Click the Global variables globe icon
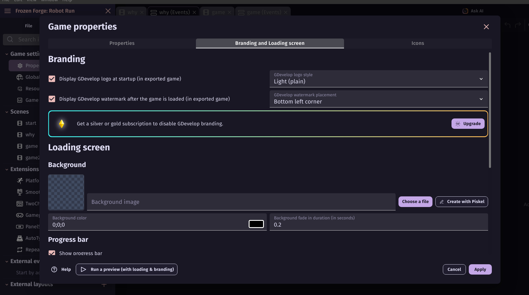 click(20, 77)
